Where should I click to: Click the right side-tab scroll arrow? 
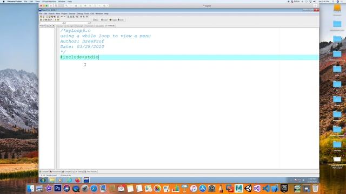[54, 26]
